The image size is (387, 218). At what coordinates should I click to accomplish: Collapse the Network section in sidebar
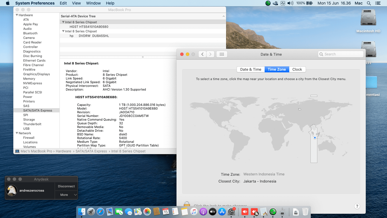click(17, 133)
